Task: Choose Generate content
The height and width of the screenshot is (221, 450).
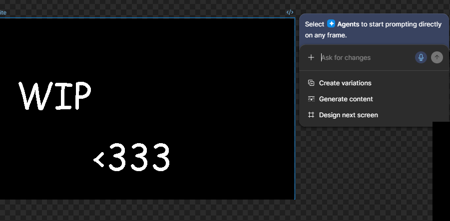Action: [x=340, y=99]
